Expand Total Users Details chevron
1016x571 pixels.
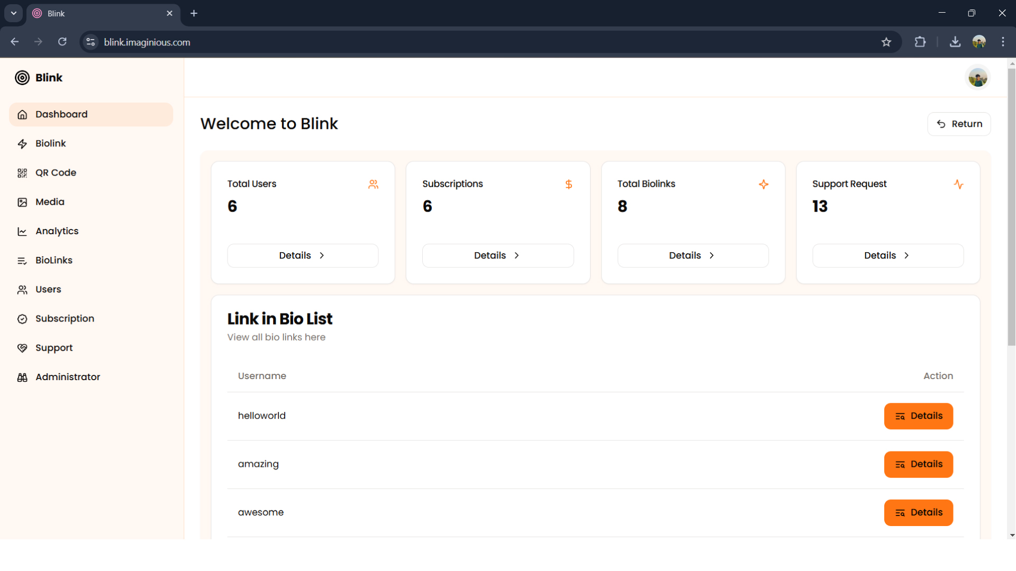point(322,255)
